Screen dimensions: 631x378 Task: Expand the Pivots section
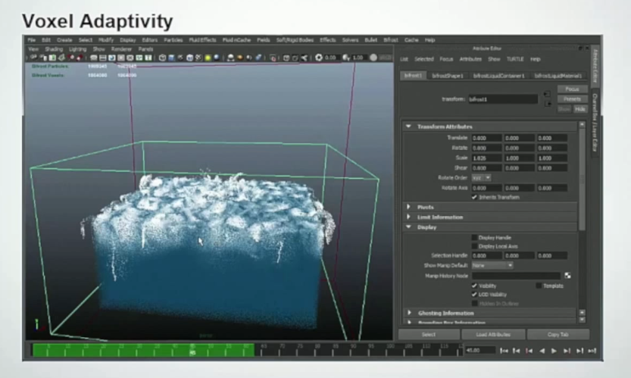[409, 207]
